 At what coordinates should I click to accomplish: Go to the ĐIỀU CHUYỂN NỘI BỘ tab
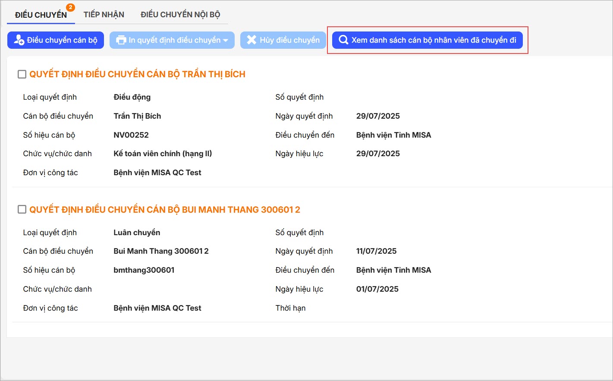click(180, 15)
